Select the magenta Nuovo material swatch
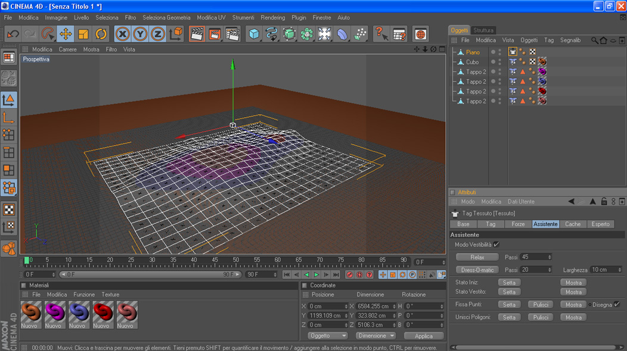This screenshot has width=627, height=351. (x=54, y=312)
